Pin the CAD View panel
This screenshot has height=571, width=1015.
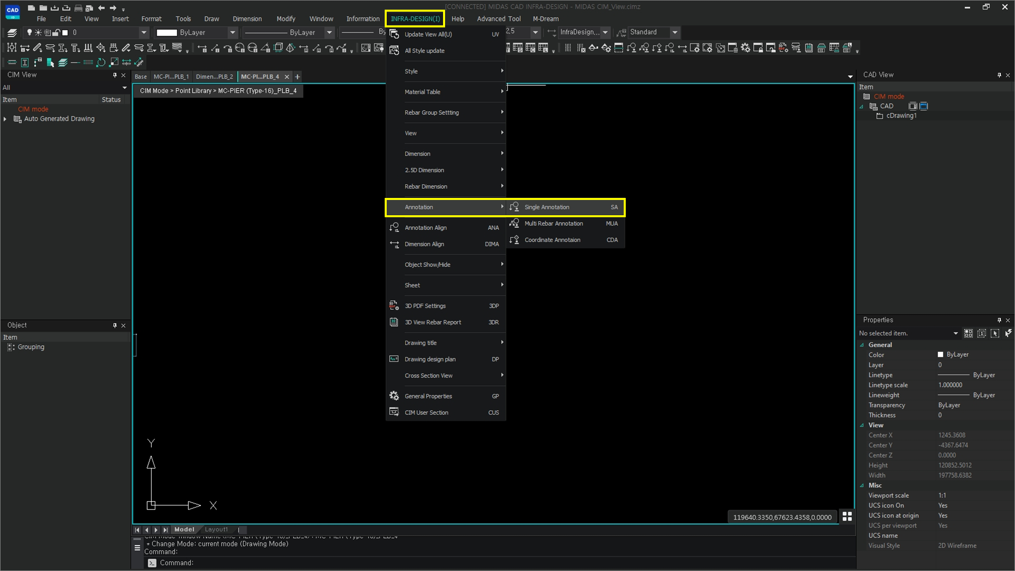click(x=999, y=75)
